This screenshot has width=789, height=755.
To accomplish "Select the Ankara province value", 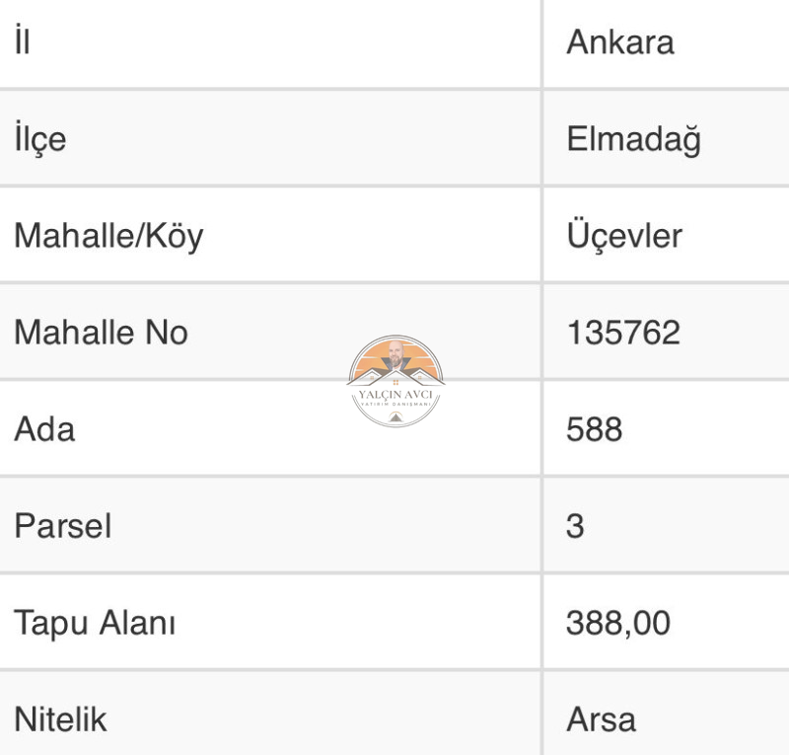I will tap(620, 42).
